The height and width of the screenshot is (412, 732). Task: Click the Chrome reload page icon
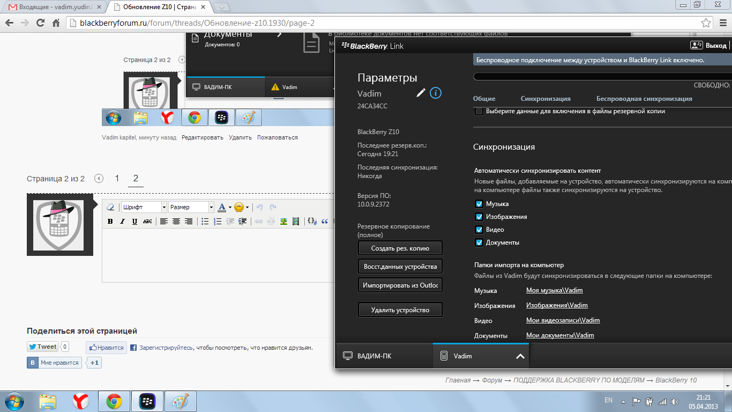40,23
